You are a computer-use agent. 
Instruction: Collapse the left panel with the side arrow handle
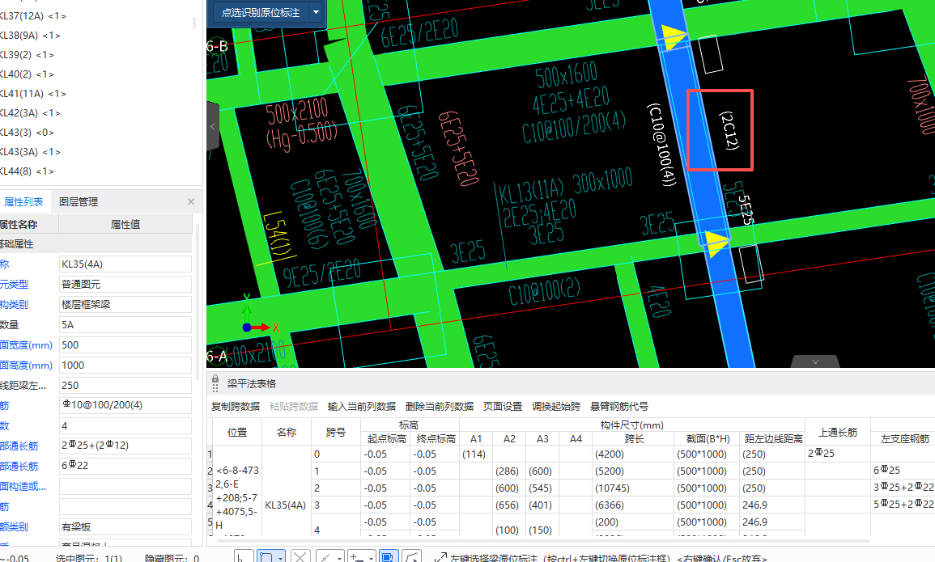pos(213,126)
